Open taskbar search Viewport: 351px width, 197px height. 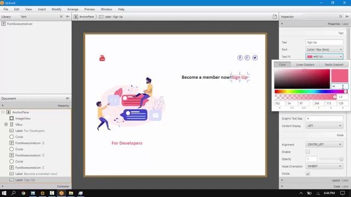click(13, 193)
